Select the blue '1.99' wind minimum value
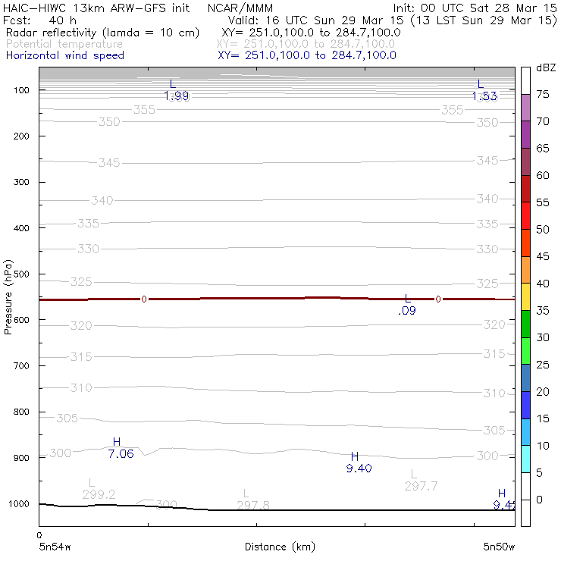561x561 pixels. (x=177, y=96)
